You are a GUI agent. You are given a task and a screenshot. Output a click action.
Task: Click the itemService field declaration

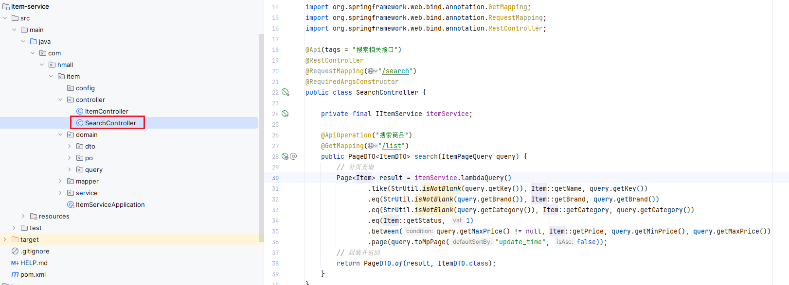click(396, 114)
